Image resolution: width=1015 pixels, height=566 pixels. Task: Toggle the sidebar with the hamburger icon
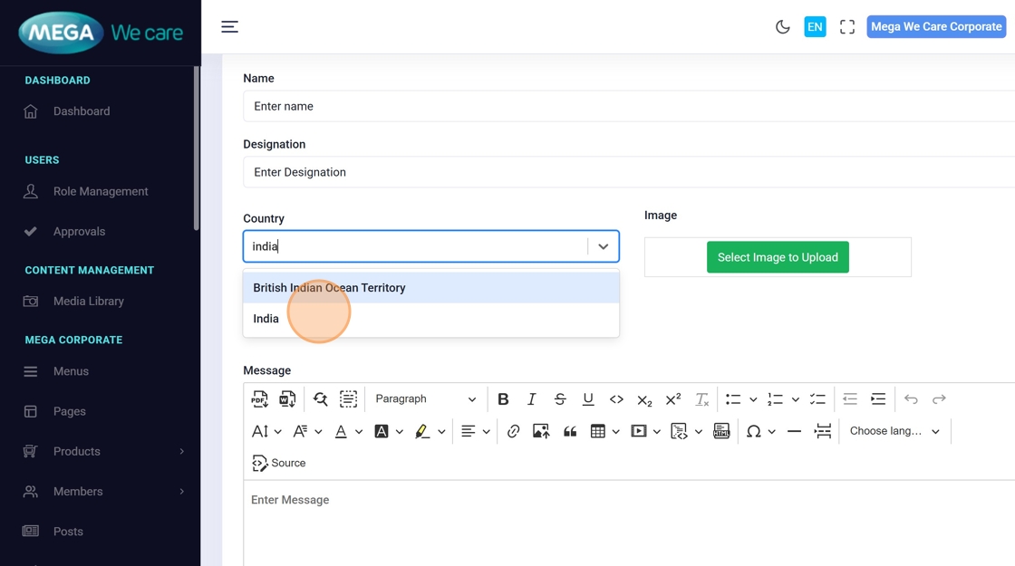pyautogui.click(x=230, y=27)
